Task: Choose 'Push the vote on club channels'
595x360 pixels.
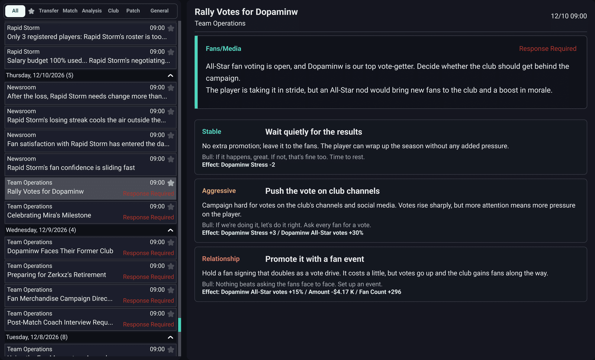Action: click(x=390, y=210)
